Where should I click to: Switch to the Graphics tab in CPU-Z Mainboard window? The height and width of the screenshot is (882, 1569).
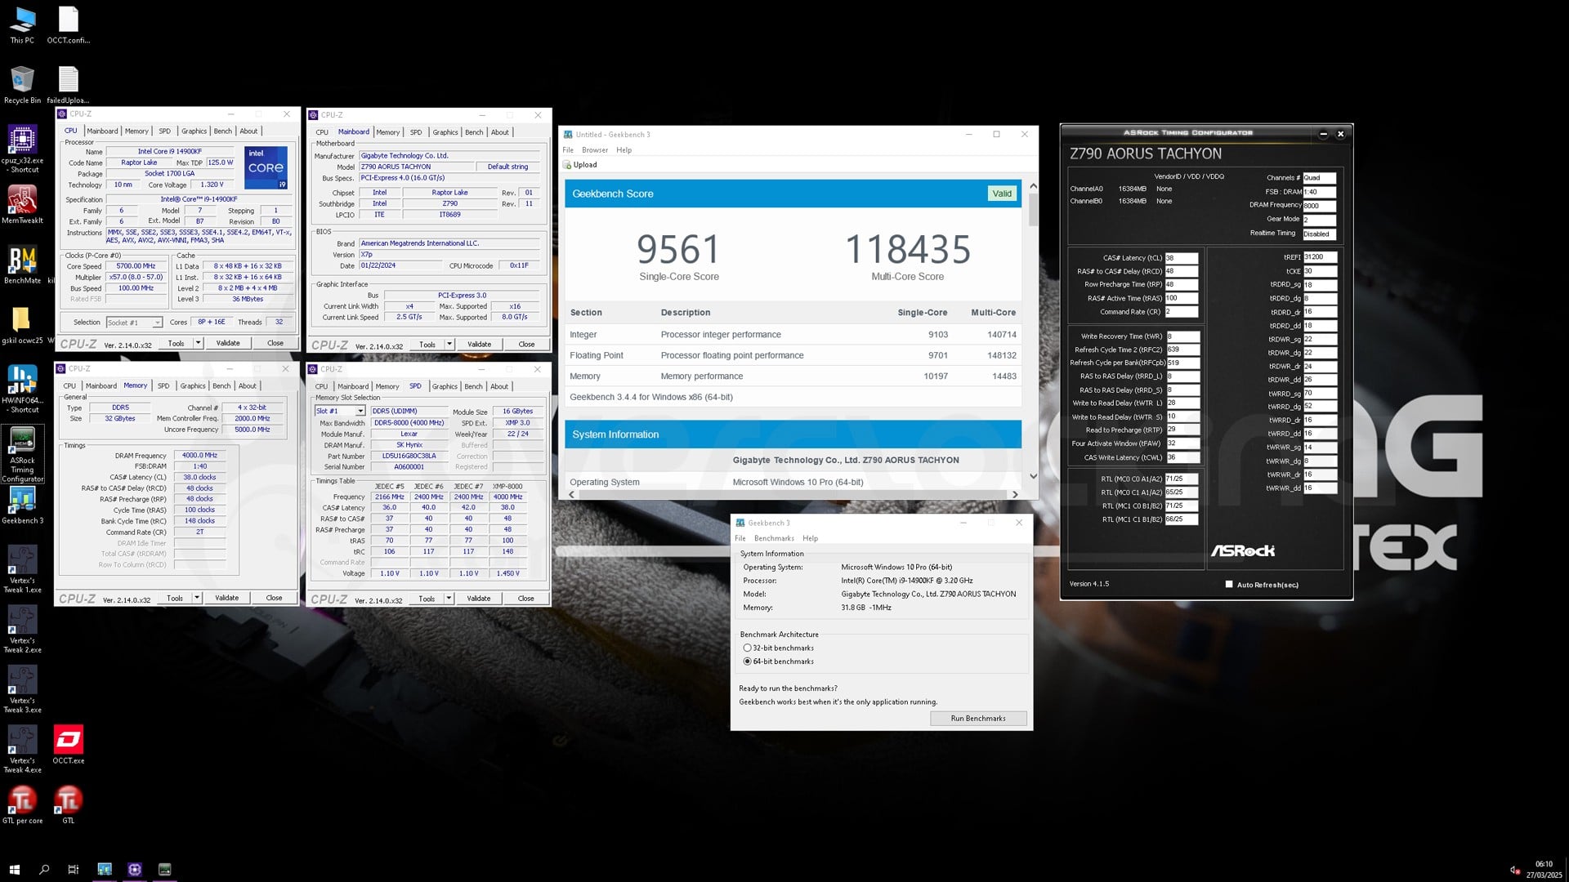[x=445, y=132]
